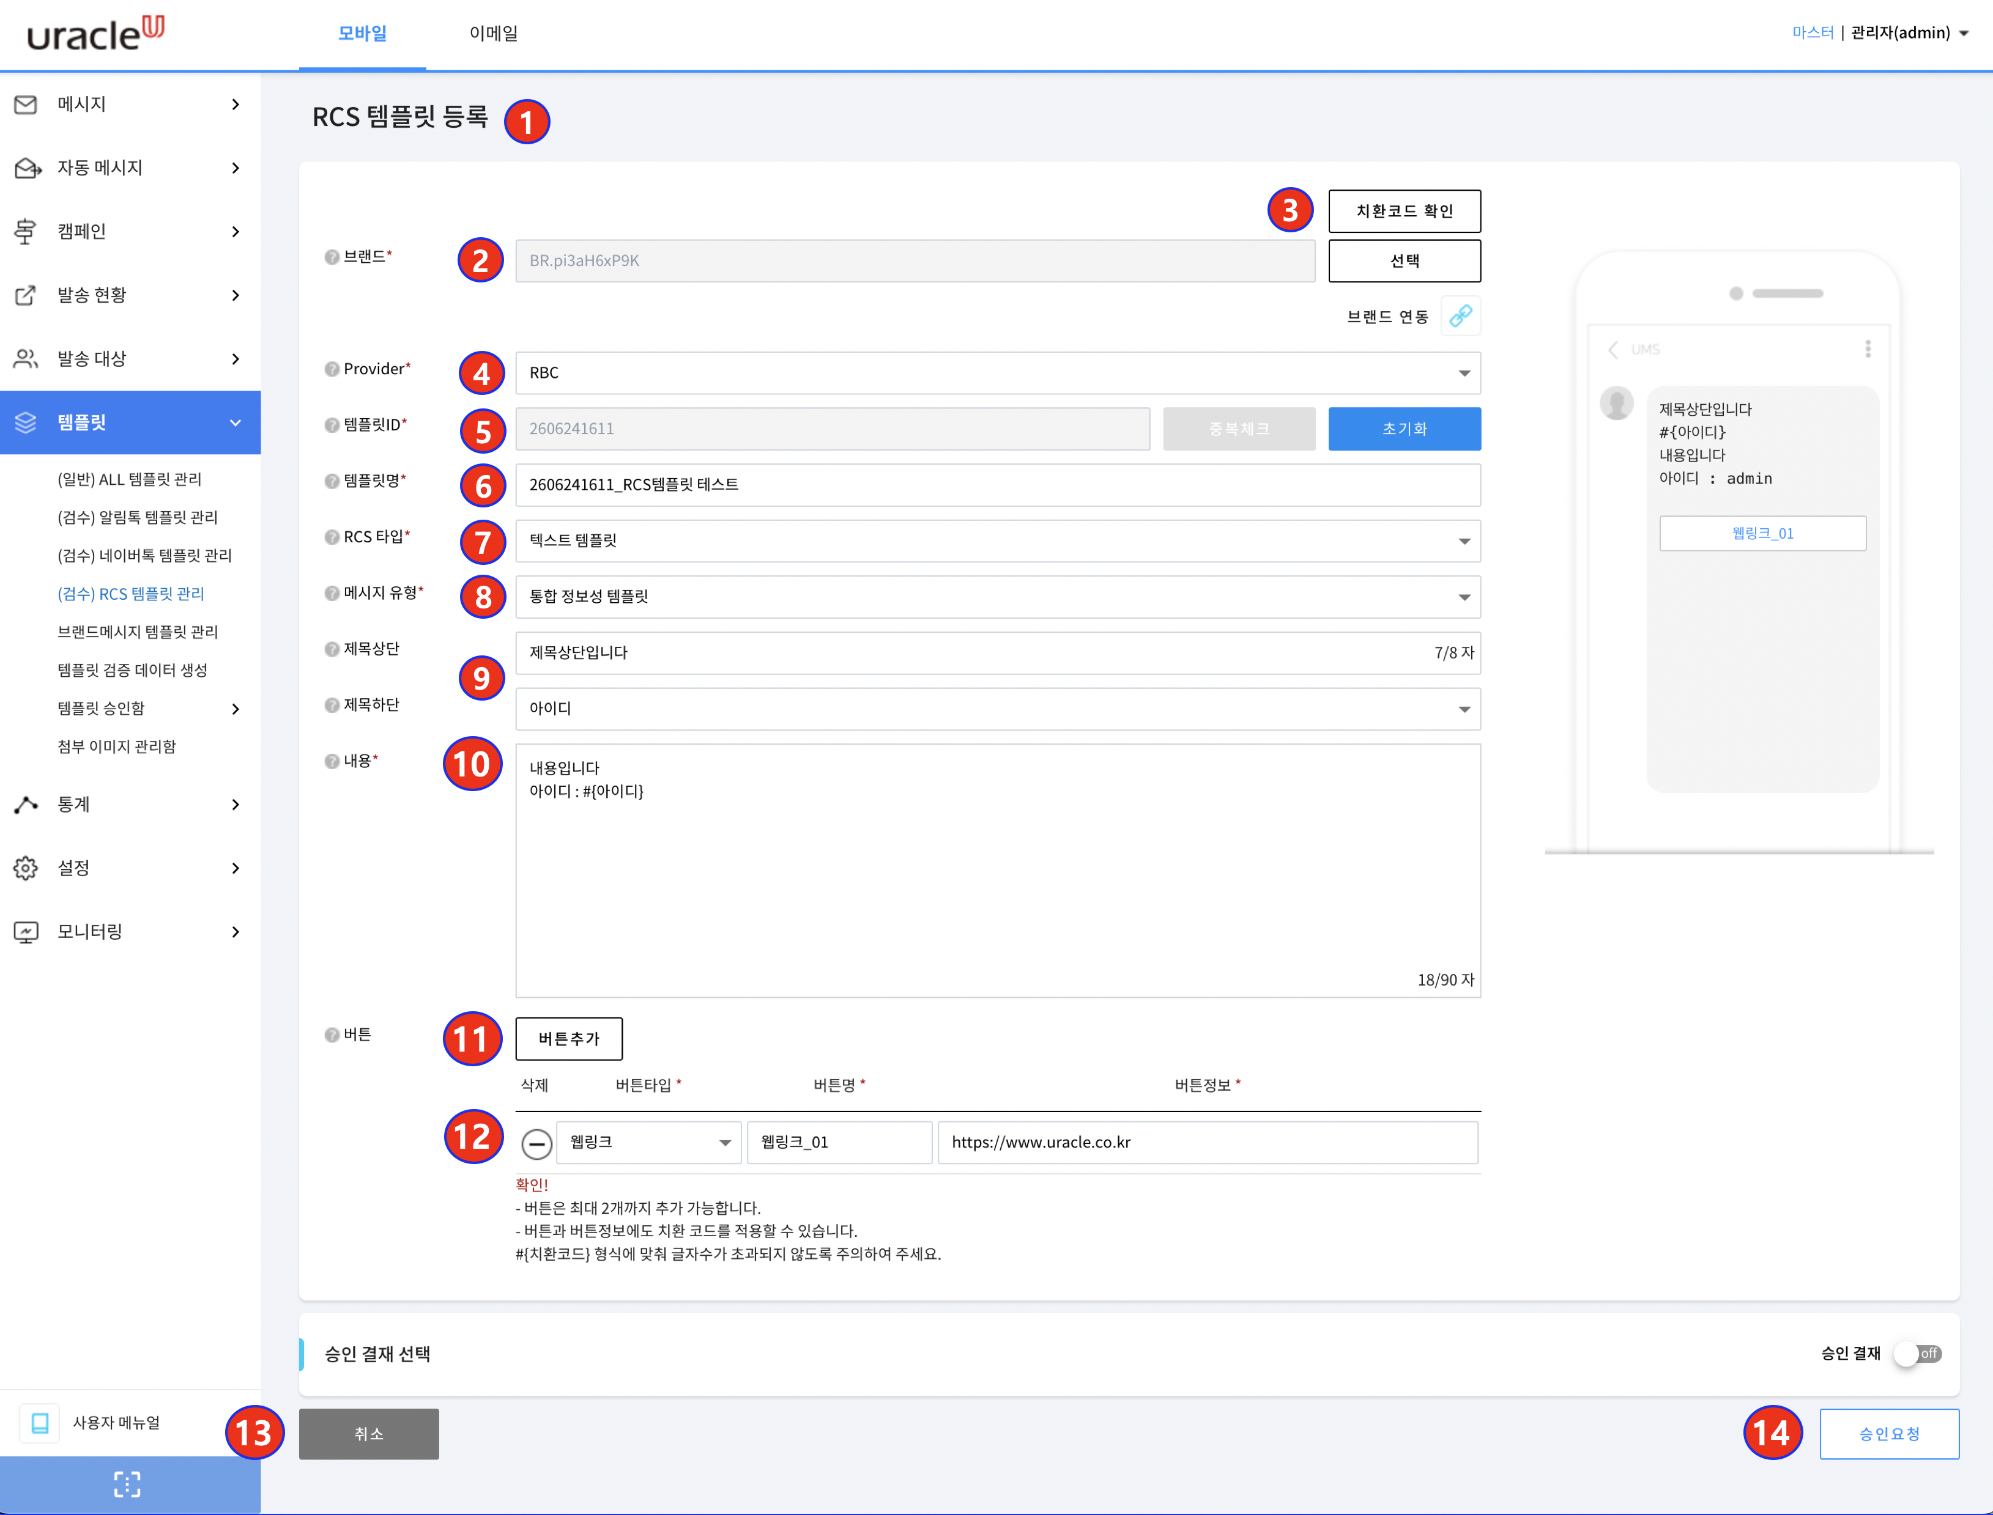1993x1515 pixels.
Task: Click the 자동 메시지 sidebar icon
Action: coord(28,168)
